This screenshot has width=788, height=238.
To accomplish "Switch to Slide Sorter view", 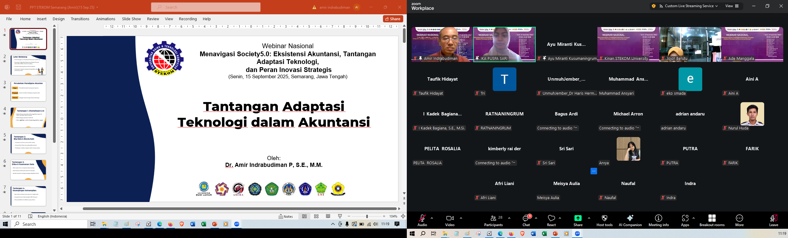I will [316, 216].
